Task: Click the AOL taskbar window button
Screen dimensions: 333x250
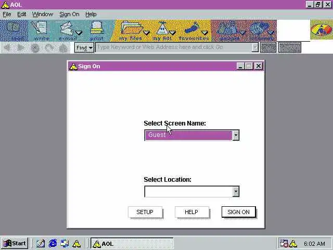Action: pos(132,244)
